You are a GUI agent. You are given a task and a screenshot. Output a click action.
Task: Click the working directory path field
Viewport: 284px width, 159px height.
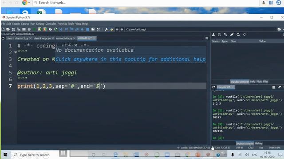pos(200,30)
